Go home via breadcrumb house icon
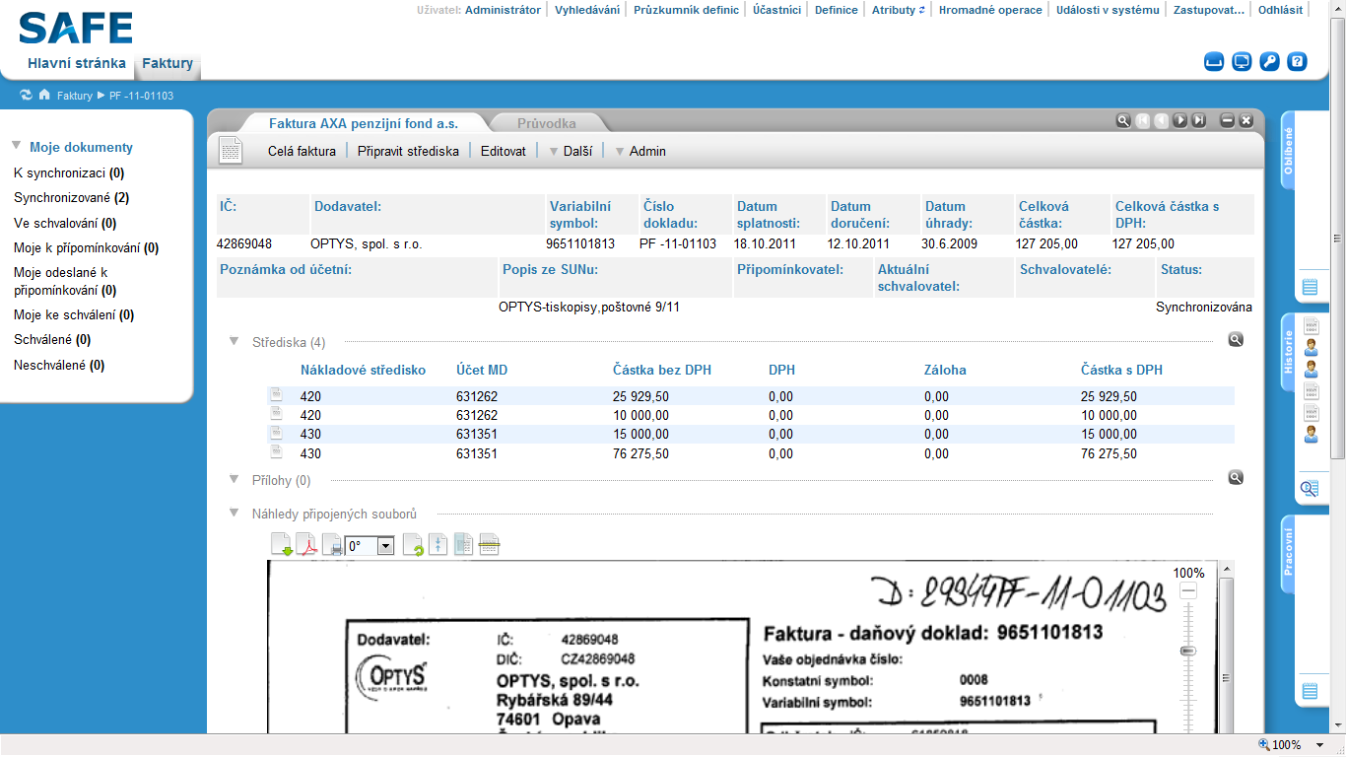The height and width of the screenshot is (757, 1346). (44, 96)
